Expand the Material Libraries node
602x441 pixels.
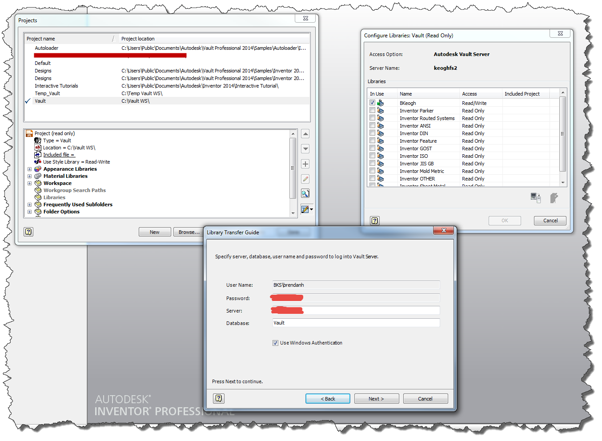click(29, 176)
